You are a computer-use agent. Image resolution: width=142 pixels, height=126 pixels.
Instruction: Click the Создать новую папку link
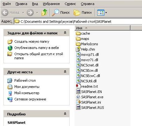32,41
